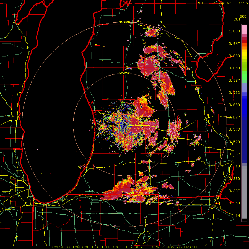Select the 0.680 scale value
Screen dimensions: 249x249
coord(234,105)
